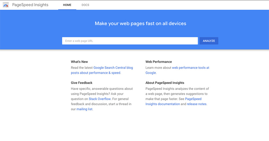The image size is (269, 141).
Task: Click the 'What's New' heading
Action: (x=79, y=62)
